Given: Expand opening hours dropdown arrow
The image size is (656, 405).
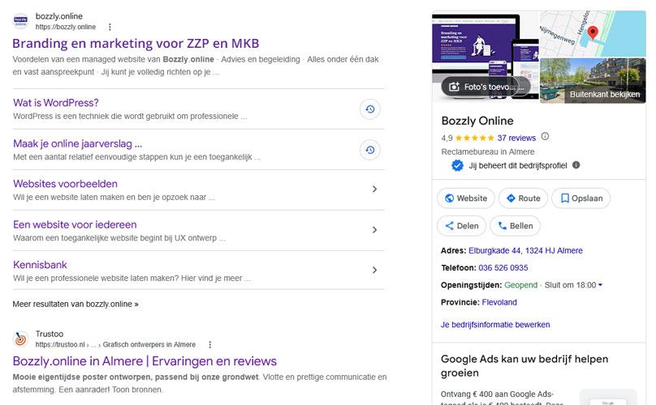Looking at the screenshot, I should [x=600, y=285].
